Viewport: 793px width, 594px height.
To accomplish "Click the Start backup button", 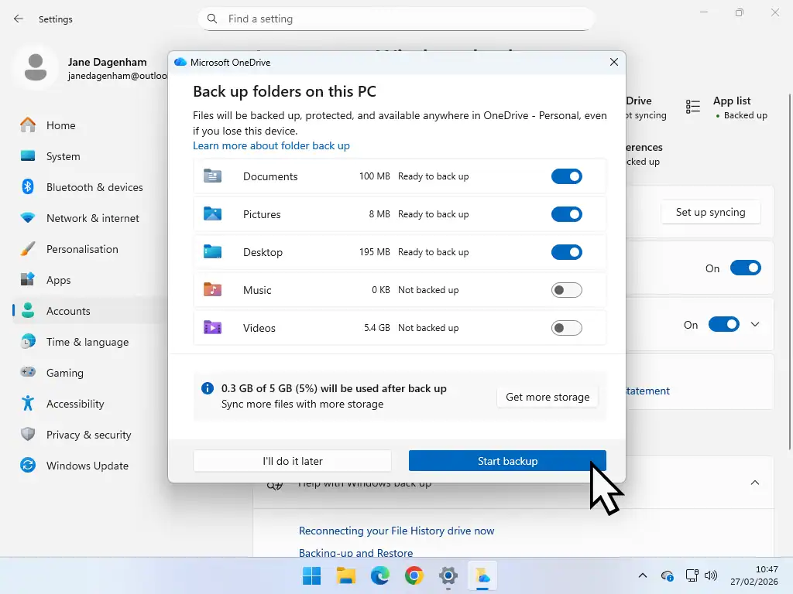I will pyautogui.click(x=507, y=460).
